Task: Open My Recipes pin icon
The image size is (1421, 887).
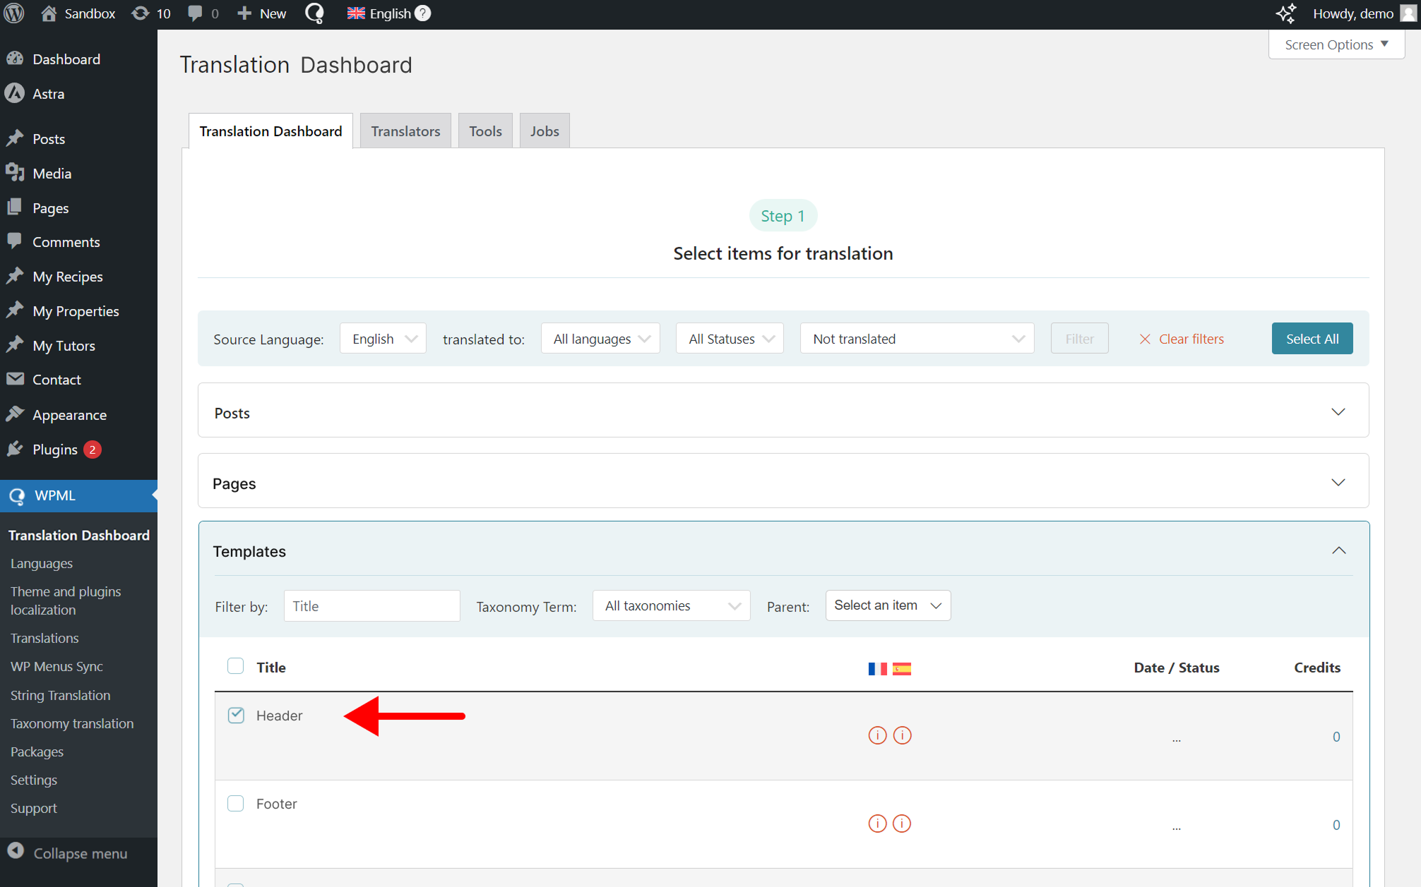Action: (15, 276)
